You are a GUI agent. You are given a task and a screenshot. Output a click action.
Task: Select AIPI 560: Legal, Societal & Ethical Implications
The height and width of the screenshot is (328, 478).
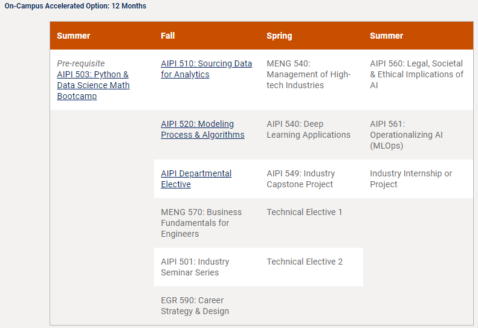tap(416, 74)
